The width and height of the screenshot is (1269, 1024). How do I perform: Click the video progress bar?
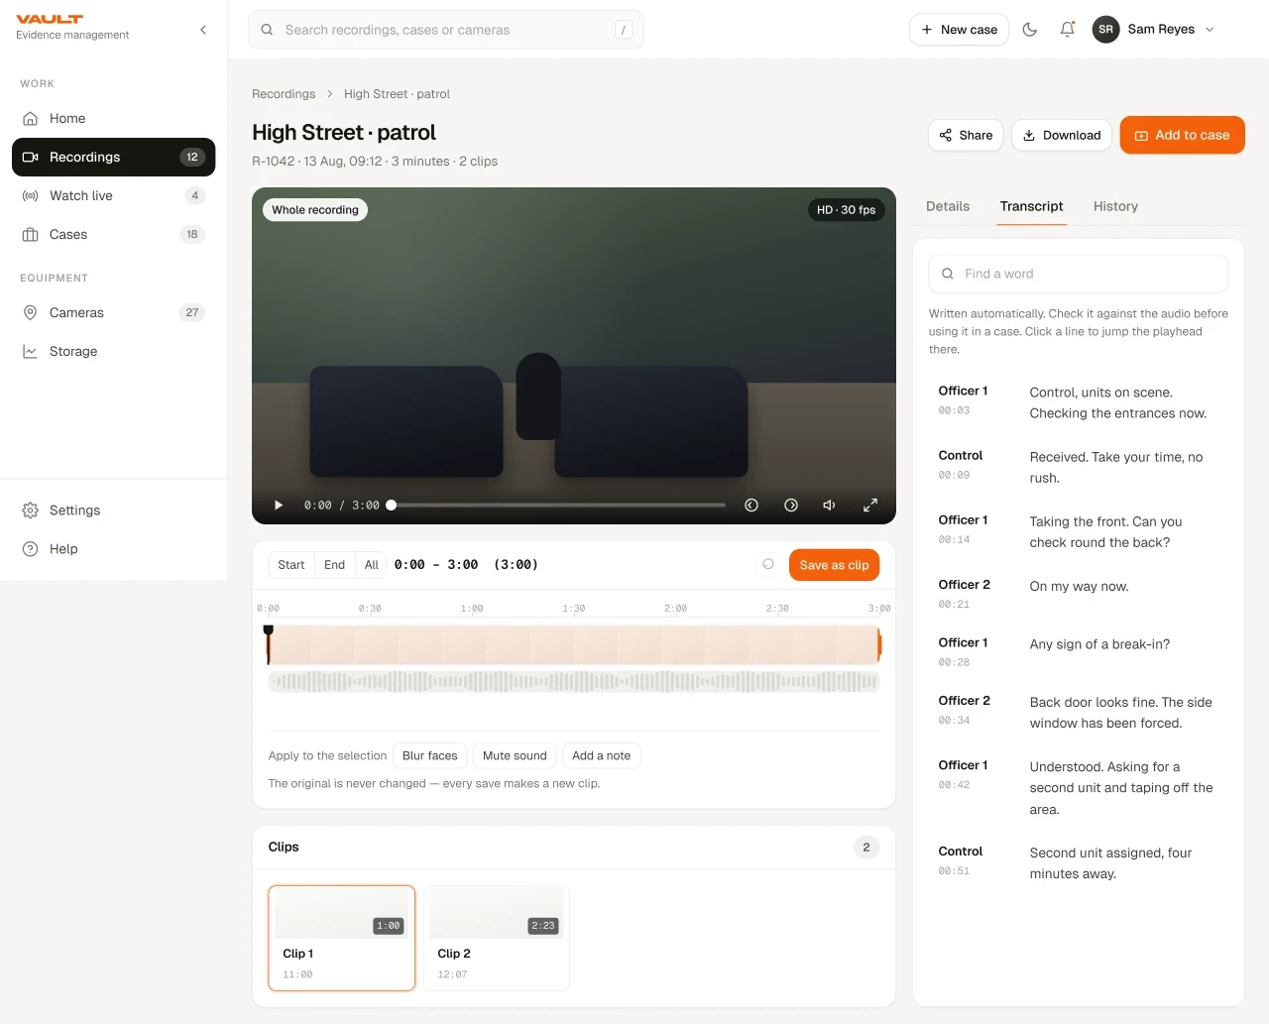[558, 506]
